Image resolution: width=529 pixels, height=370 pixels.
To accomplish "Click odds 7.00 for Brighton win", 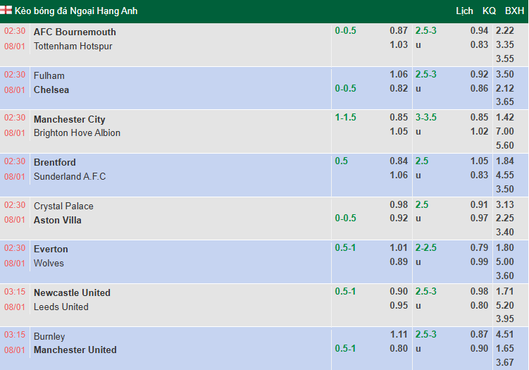I will click(504, 132).
